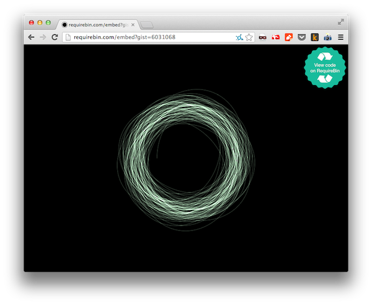The image size is (372, 305).
Task: Close the requirebin.com tab
Action: coord(133,25)
